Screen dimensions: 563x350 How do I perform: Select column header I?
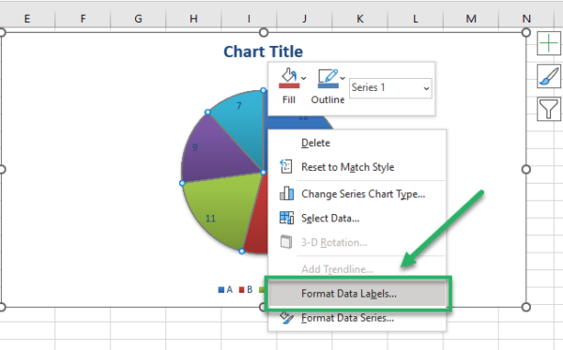click(x=249, y=19)
